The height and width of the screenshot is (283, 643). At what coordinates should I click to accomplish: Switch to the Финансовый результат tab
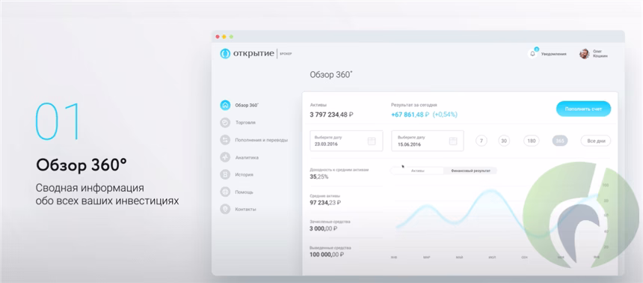470,171
